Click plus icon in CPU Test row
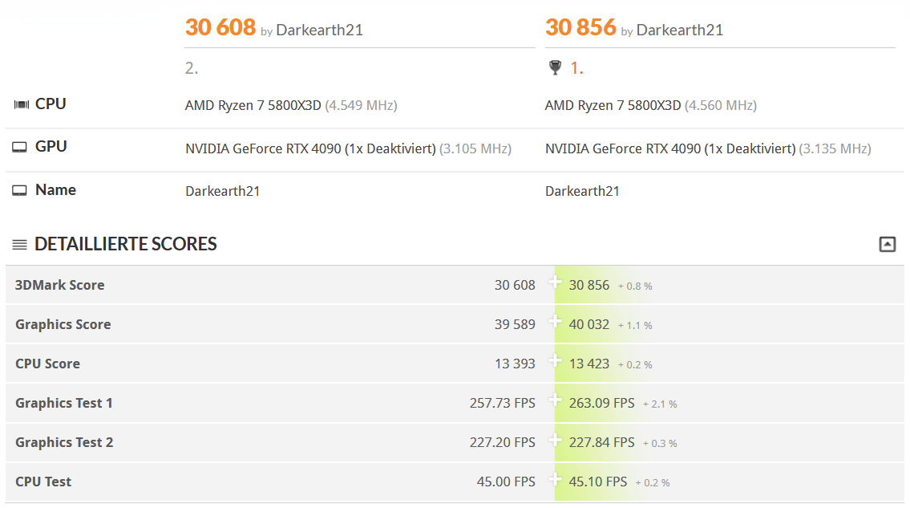 [555, 480]
